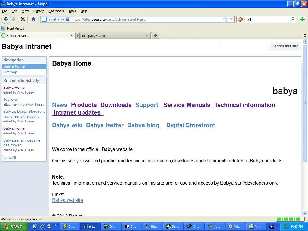Image resolution: width=308 pixels, height=231 pixels.
Task: Switch to the ht... taskbar window
Action: [x=214, y=226]
